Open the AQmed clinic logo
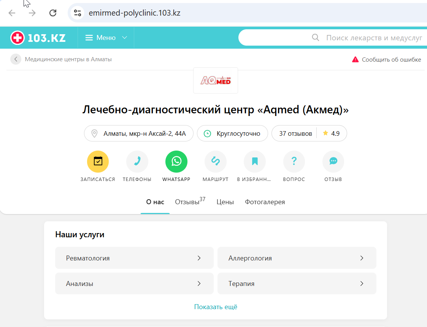 click(x=216, y=81)
